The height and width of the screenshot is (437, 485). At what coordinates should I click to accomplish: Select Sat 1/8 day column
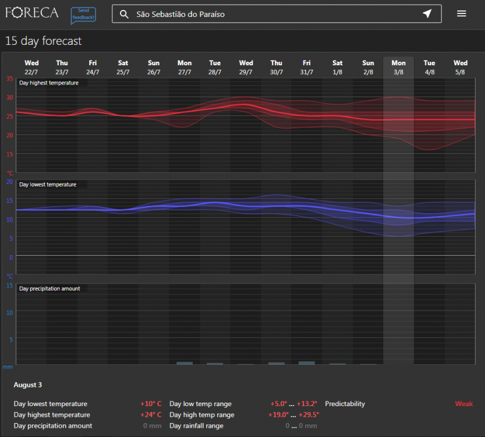338,67
